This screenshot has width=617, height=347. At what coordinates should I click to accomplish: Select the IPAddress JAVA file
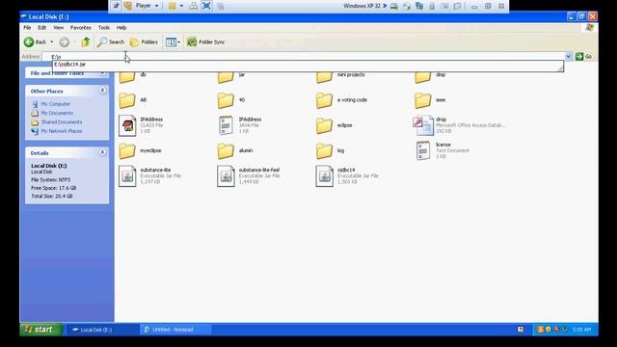[x=240, y=125]
